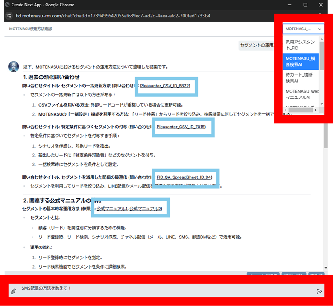Screen dimensions: 333x307
Task: Click dropdown list scroll-down arrow
Action: tap(322, 104)
